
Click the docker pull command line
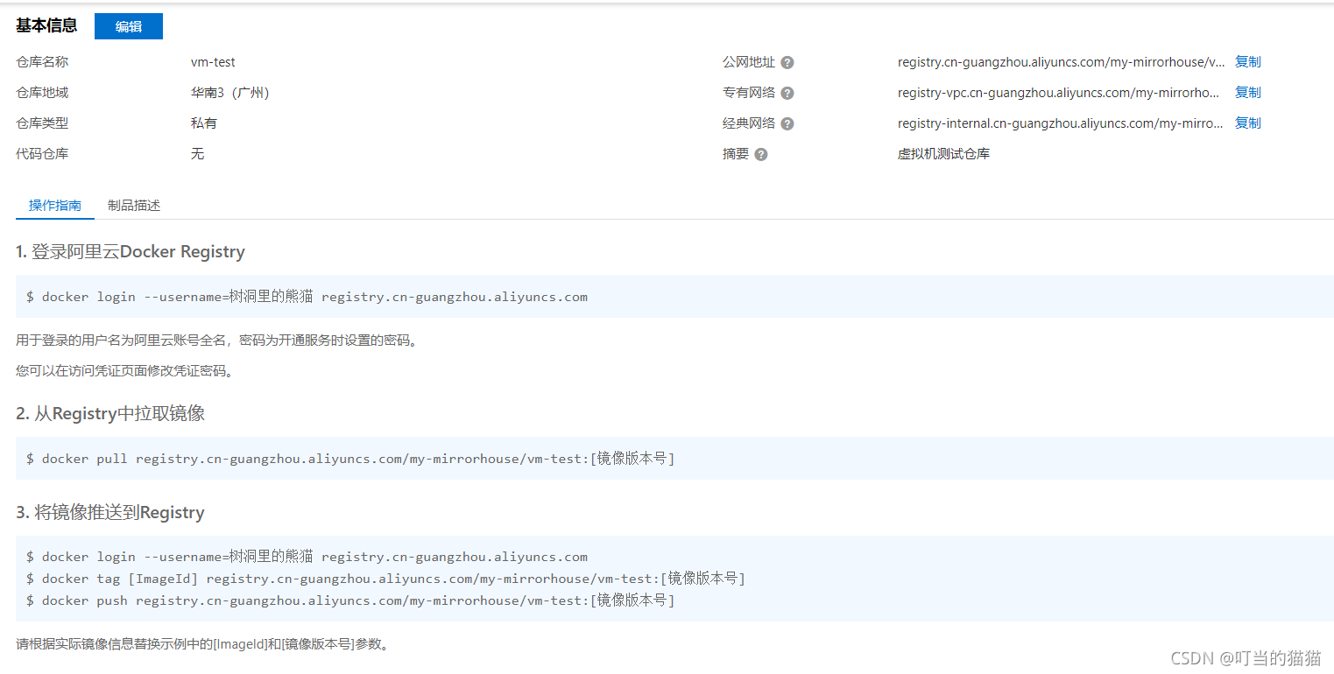point(350,459)
